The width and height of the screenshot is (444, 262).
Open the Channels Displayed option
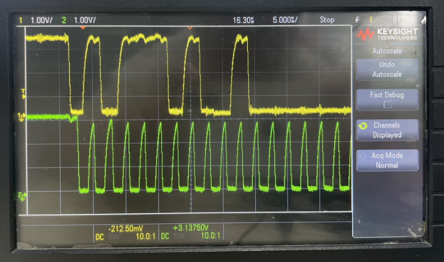coord(387,130)
